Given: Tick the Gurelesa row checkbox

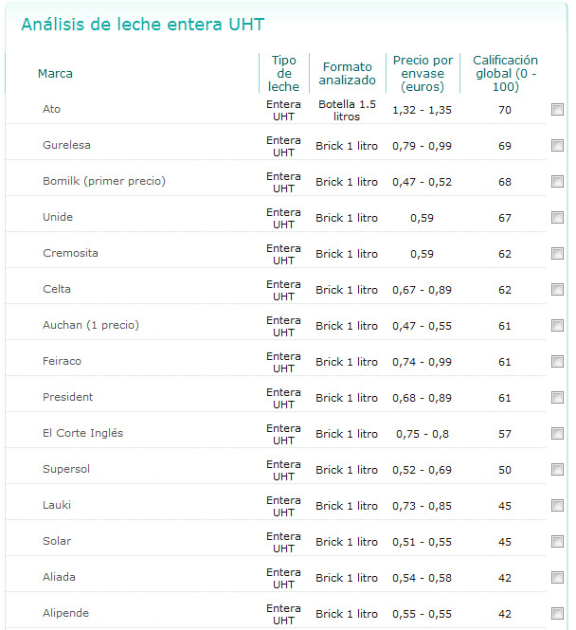Looking at the screenshot, I should 557,146.
